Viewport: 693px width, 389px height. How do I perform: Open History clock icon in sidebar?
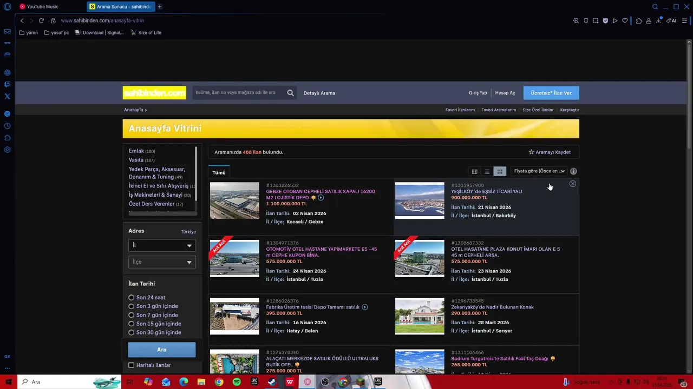coord(7,126)
